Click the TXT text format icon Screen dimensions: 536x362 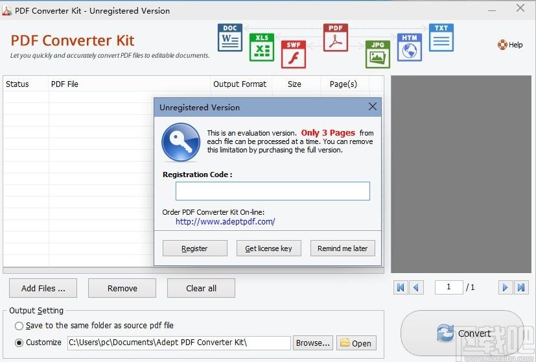[x=441, y=38]
